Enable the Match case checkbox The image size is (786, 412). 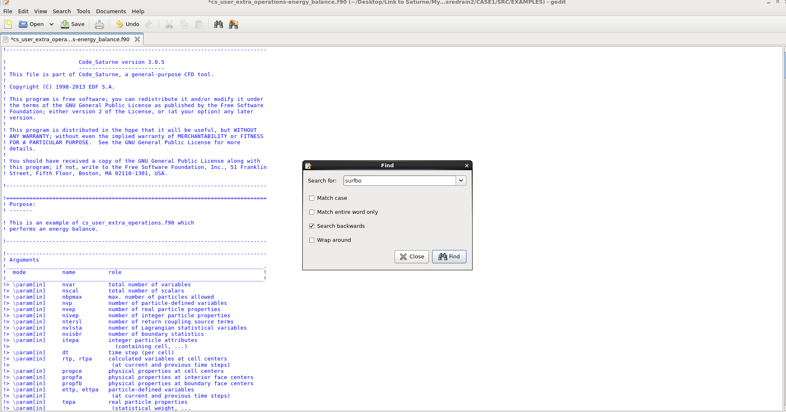pyautogui.click(x=312, y=198)
